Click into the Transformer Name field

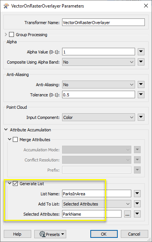click(x=103, y=22)
